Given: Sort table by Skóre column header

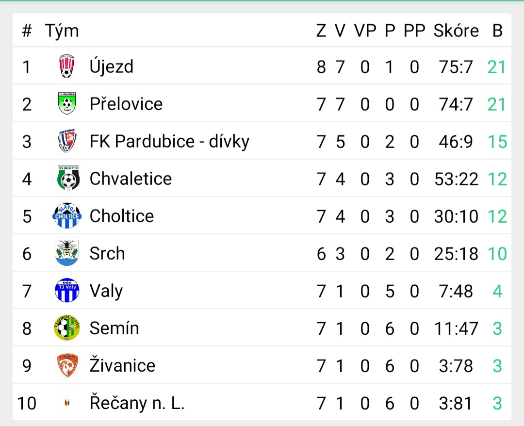Looking at the screenshot, I should [x=456, y=31].
